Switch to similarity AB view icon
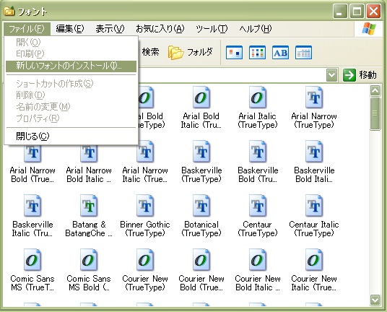This screenshot has width=387, height=312. 280,52
